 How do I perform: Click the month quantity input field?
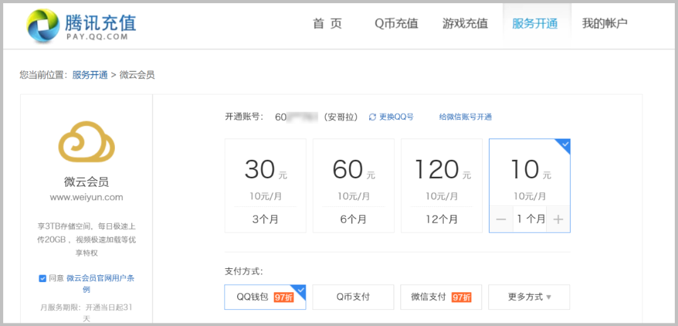point(530,219)
